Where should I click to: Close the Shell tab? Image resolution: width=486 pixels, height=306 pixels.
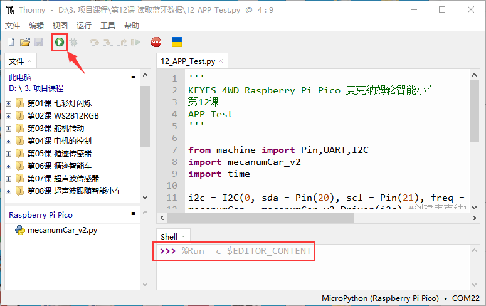coord(183,236)
